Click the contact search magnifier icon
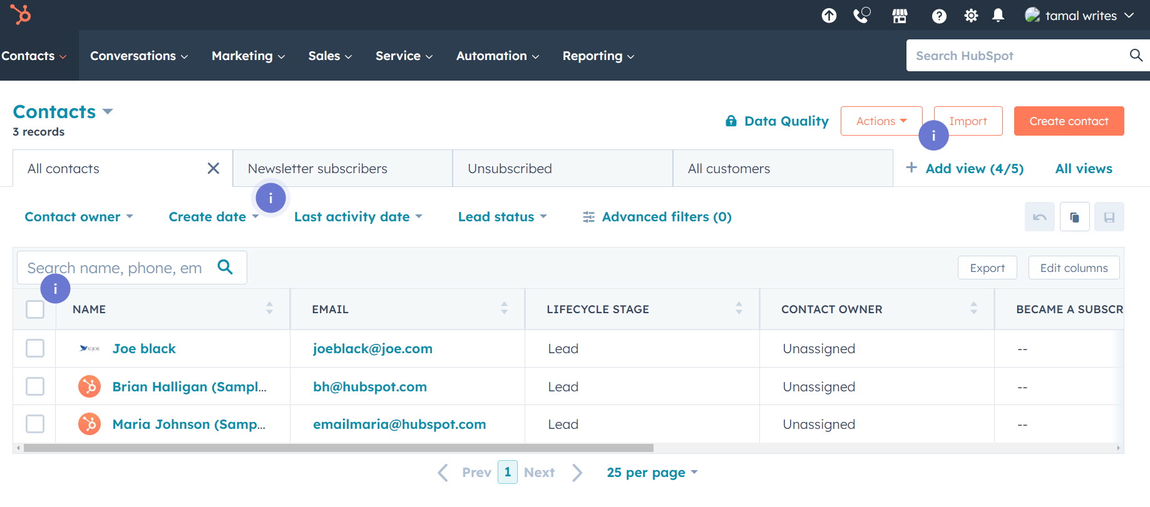Screen dimensions: 1150x507 tap(225, 267)
